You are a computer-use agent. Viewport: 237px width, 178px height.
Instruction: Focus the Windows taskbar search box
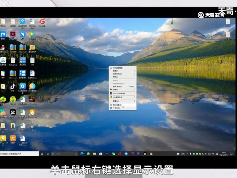click(19, 154)
